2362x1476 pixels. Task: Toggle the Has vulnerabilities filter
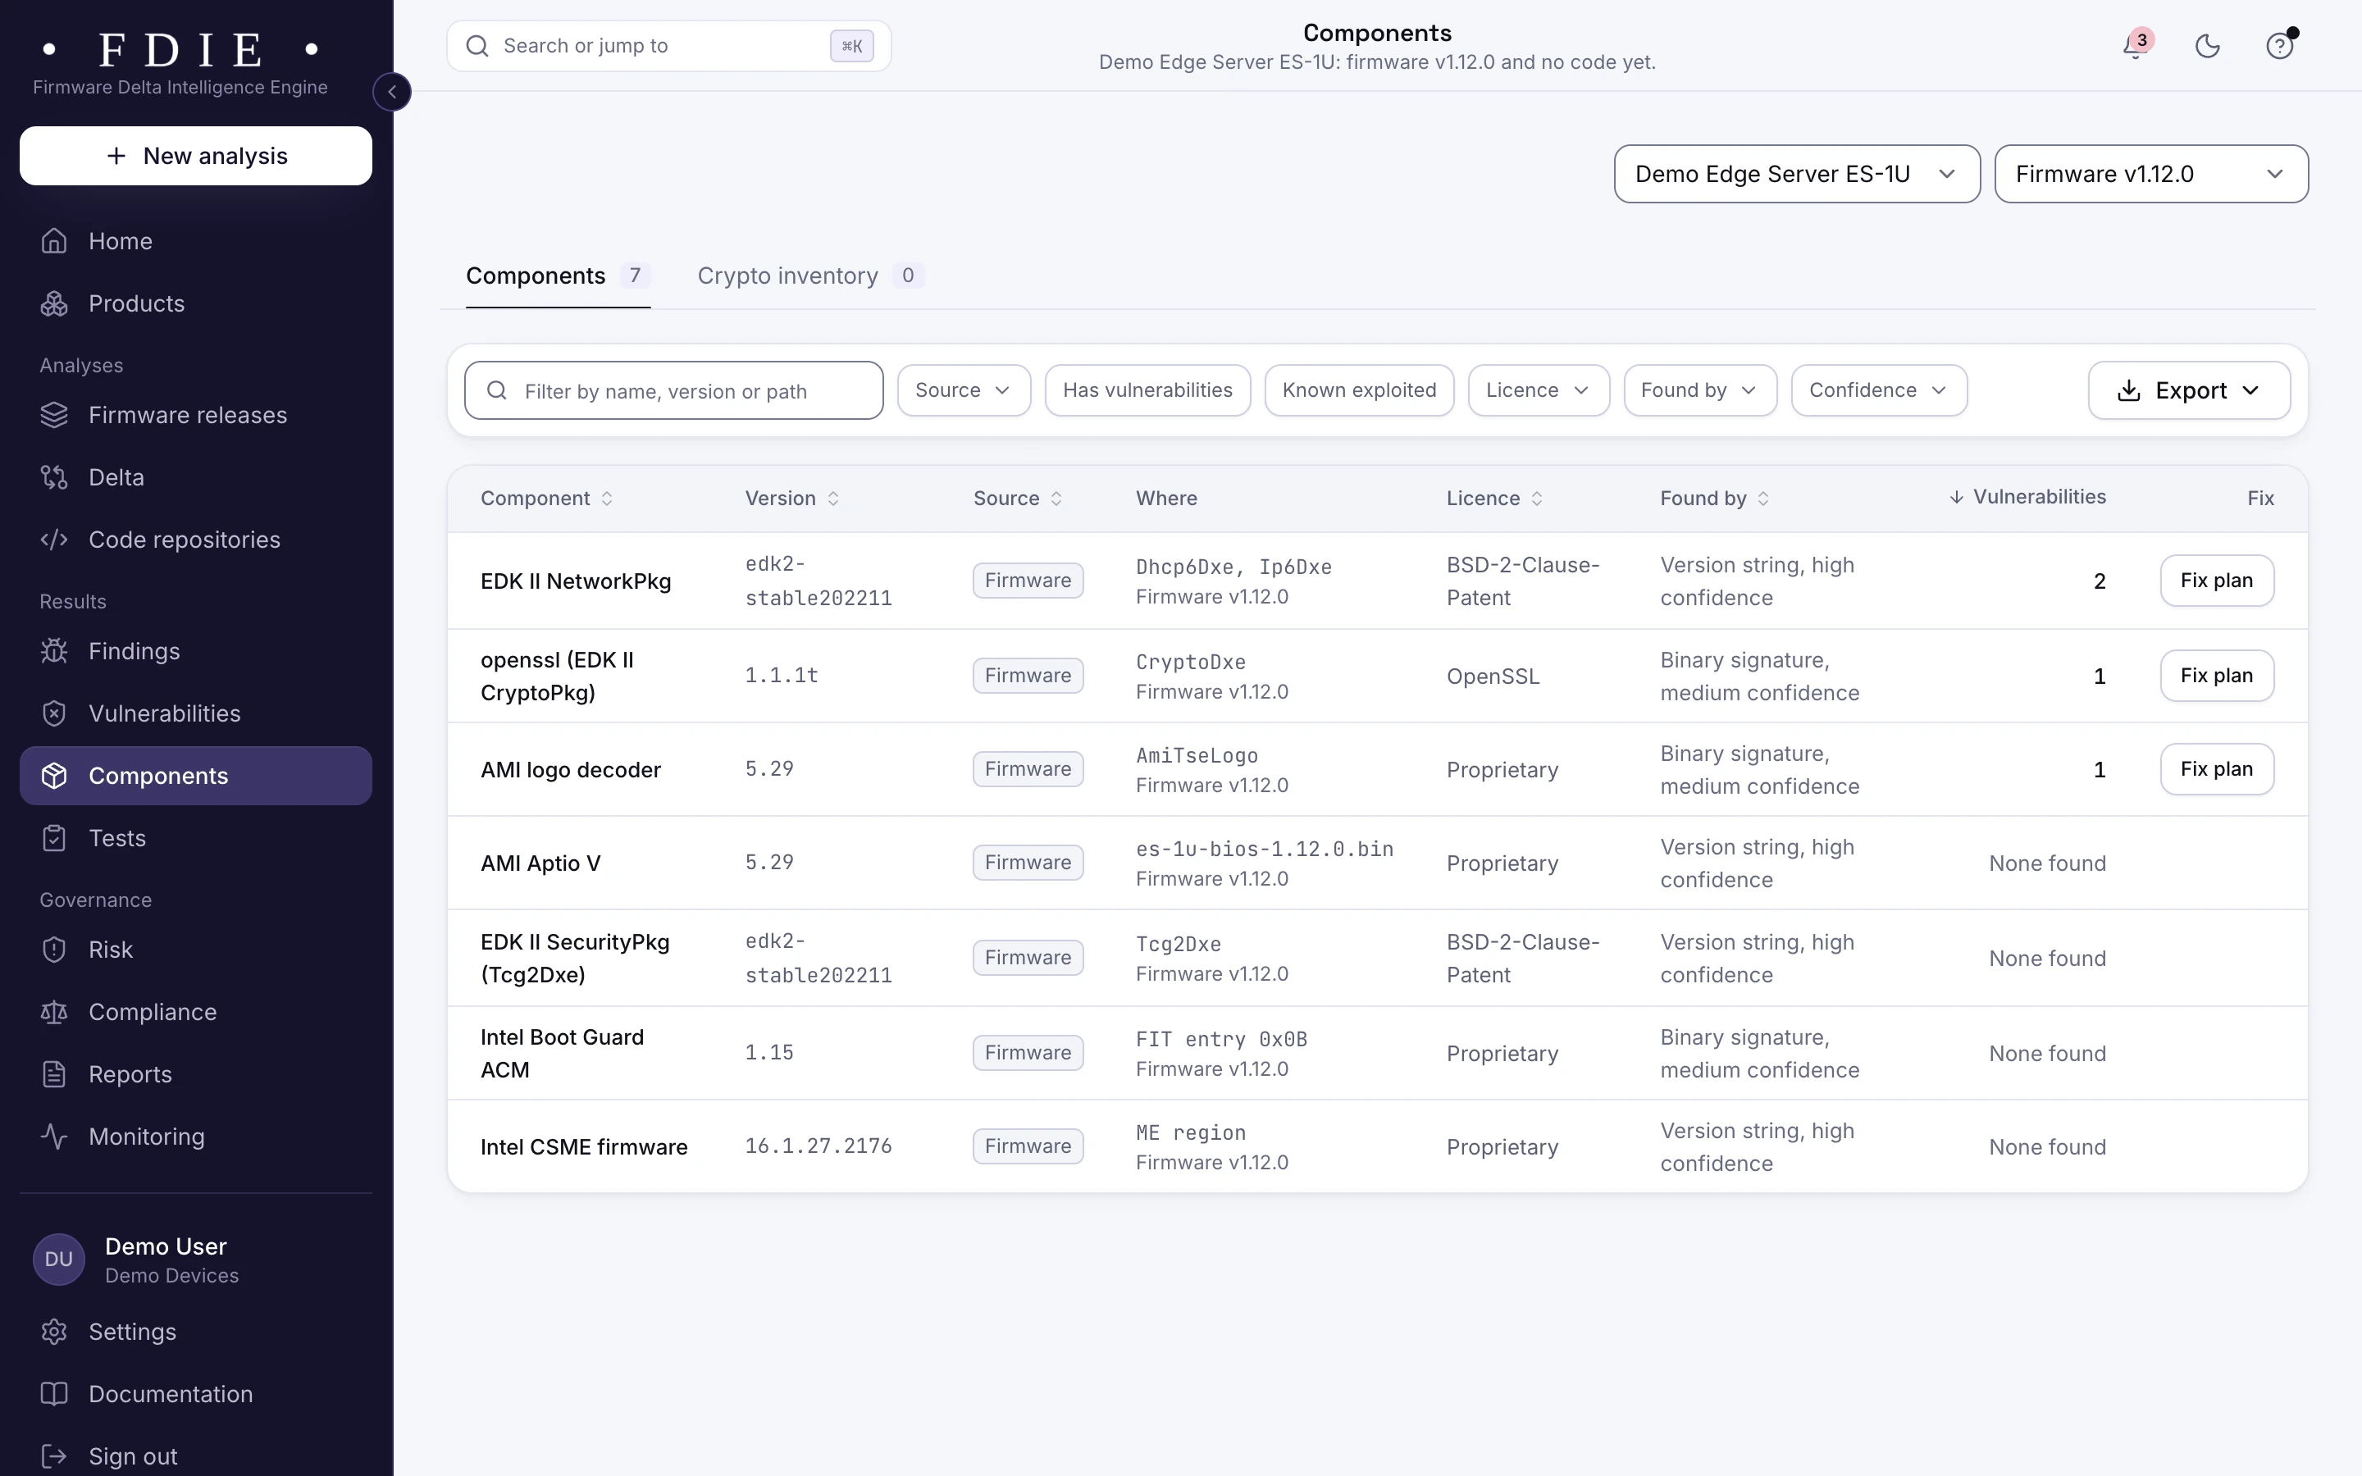click(x=1147, y=390)
